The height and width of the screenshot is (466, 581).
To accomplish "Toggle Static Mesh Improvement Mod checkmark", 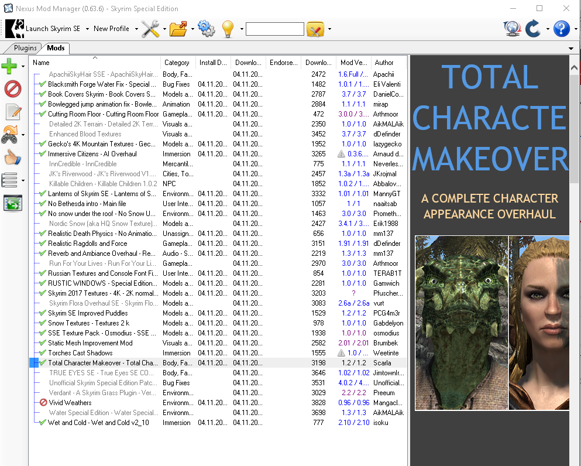I will click(x=43, y=343).
